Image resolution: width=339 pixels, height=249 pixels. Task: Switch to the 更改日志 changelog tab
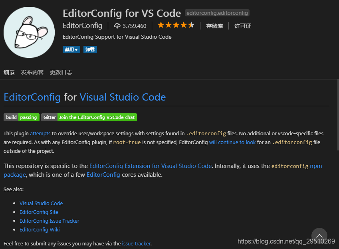(61, 72)
